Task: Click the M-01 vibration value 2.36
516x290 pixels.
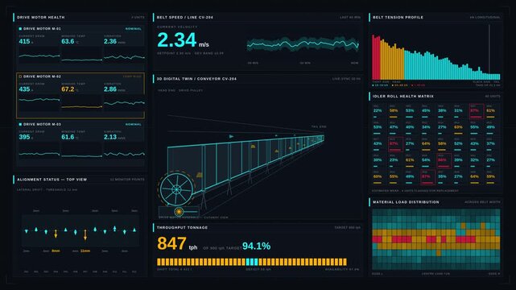Action: click(x=110, y=41)
